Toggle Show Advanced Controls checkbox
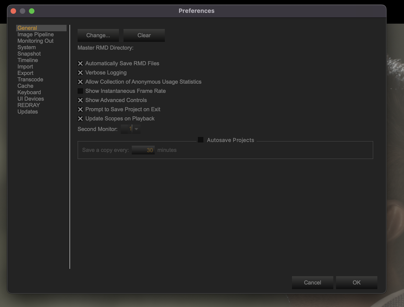The width and height of the screenshot is (404, 307). [x=80, y=100]
